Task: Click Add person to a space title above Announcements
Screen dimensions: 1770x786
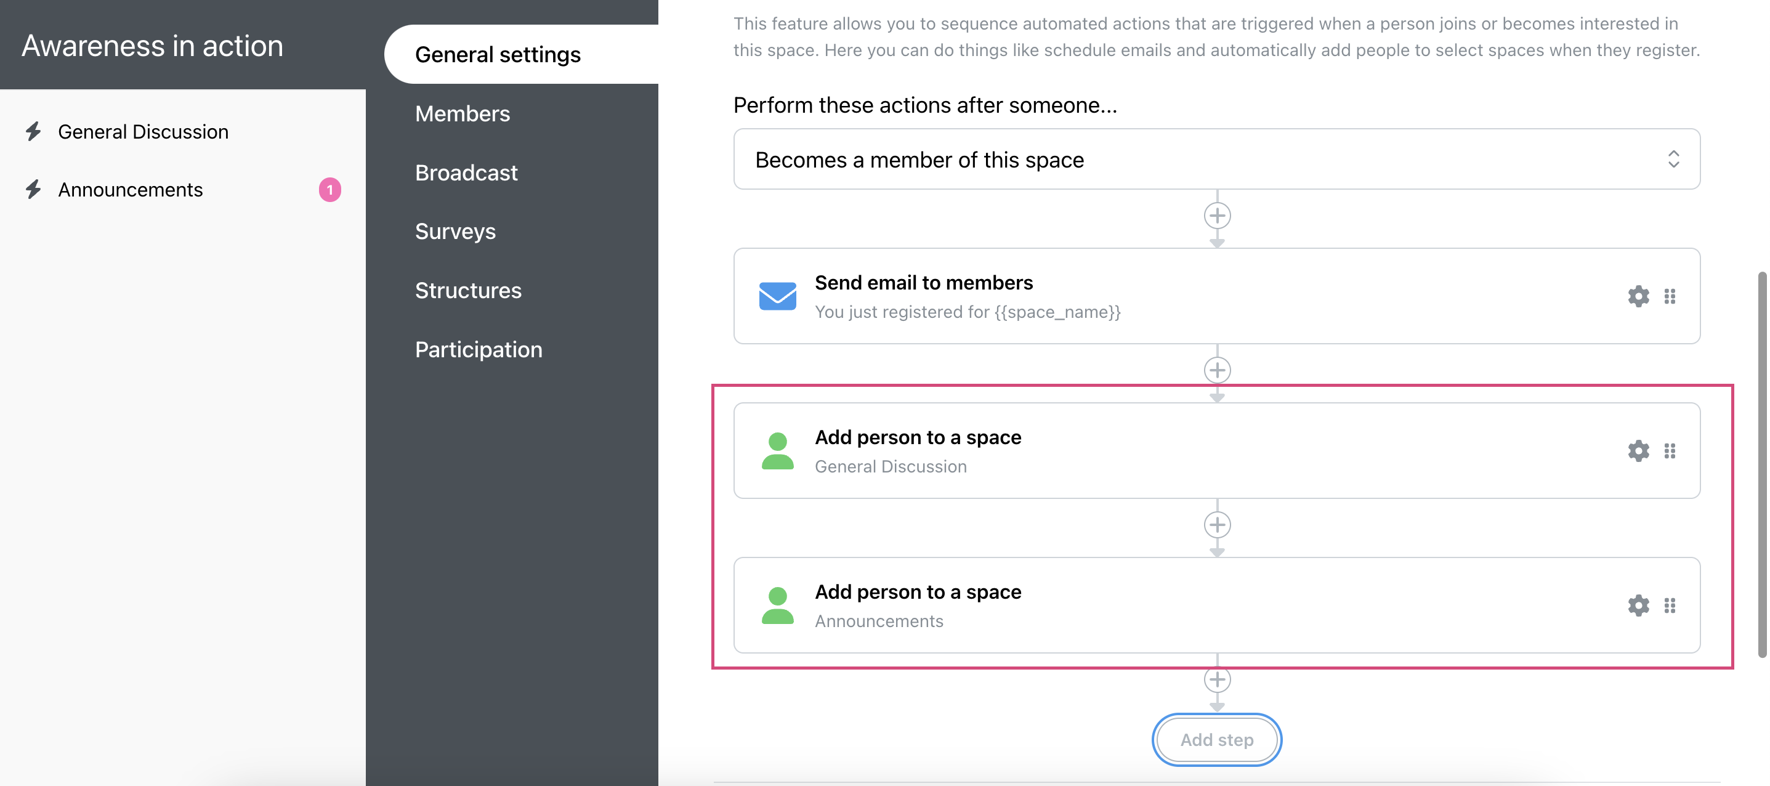Action: click(x=918, y=591)
